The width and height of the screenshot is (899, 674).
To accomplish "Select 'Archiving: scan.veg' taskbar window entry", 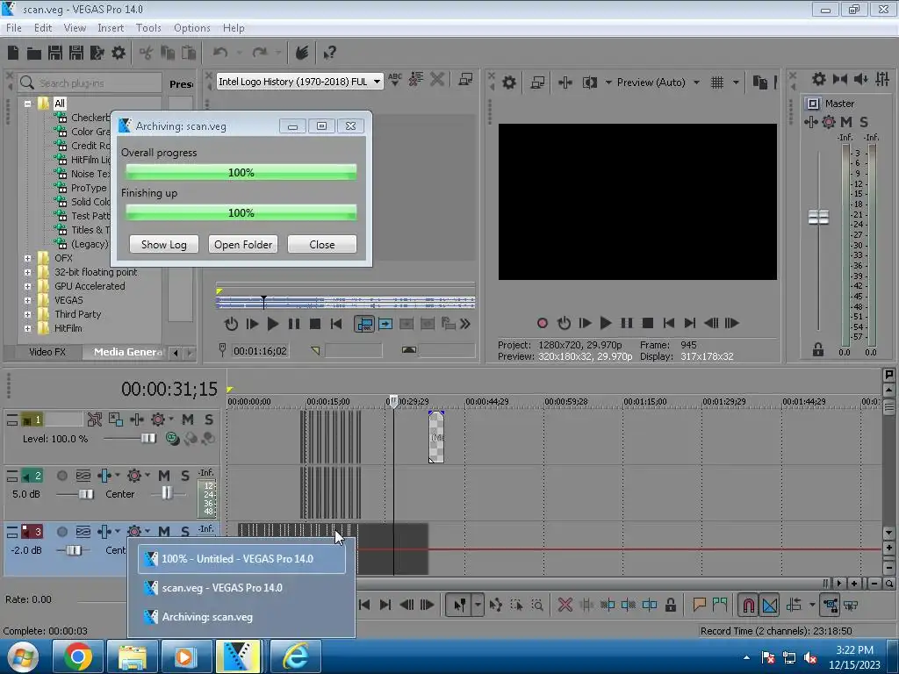I will pyautogui.click(x=241, y=617).
